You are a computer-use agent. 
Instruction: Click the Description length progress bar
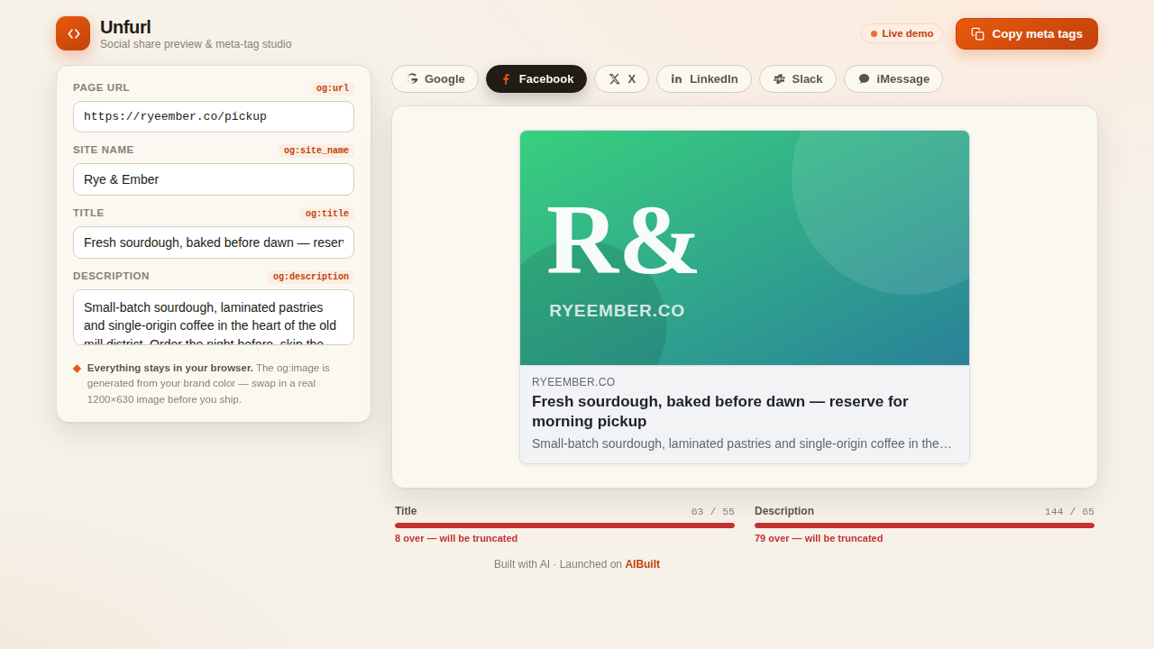coord(924,526)
